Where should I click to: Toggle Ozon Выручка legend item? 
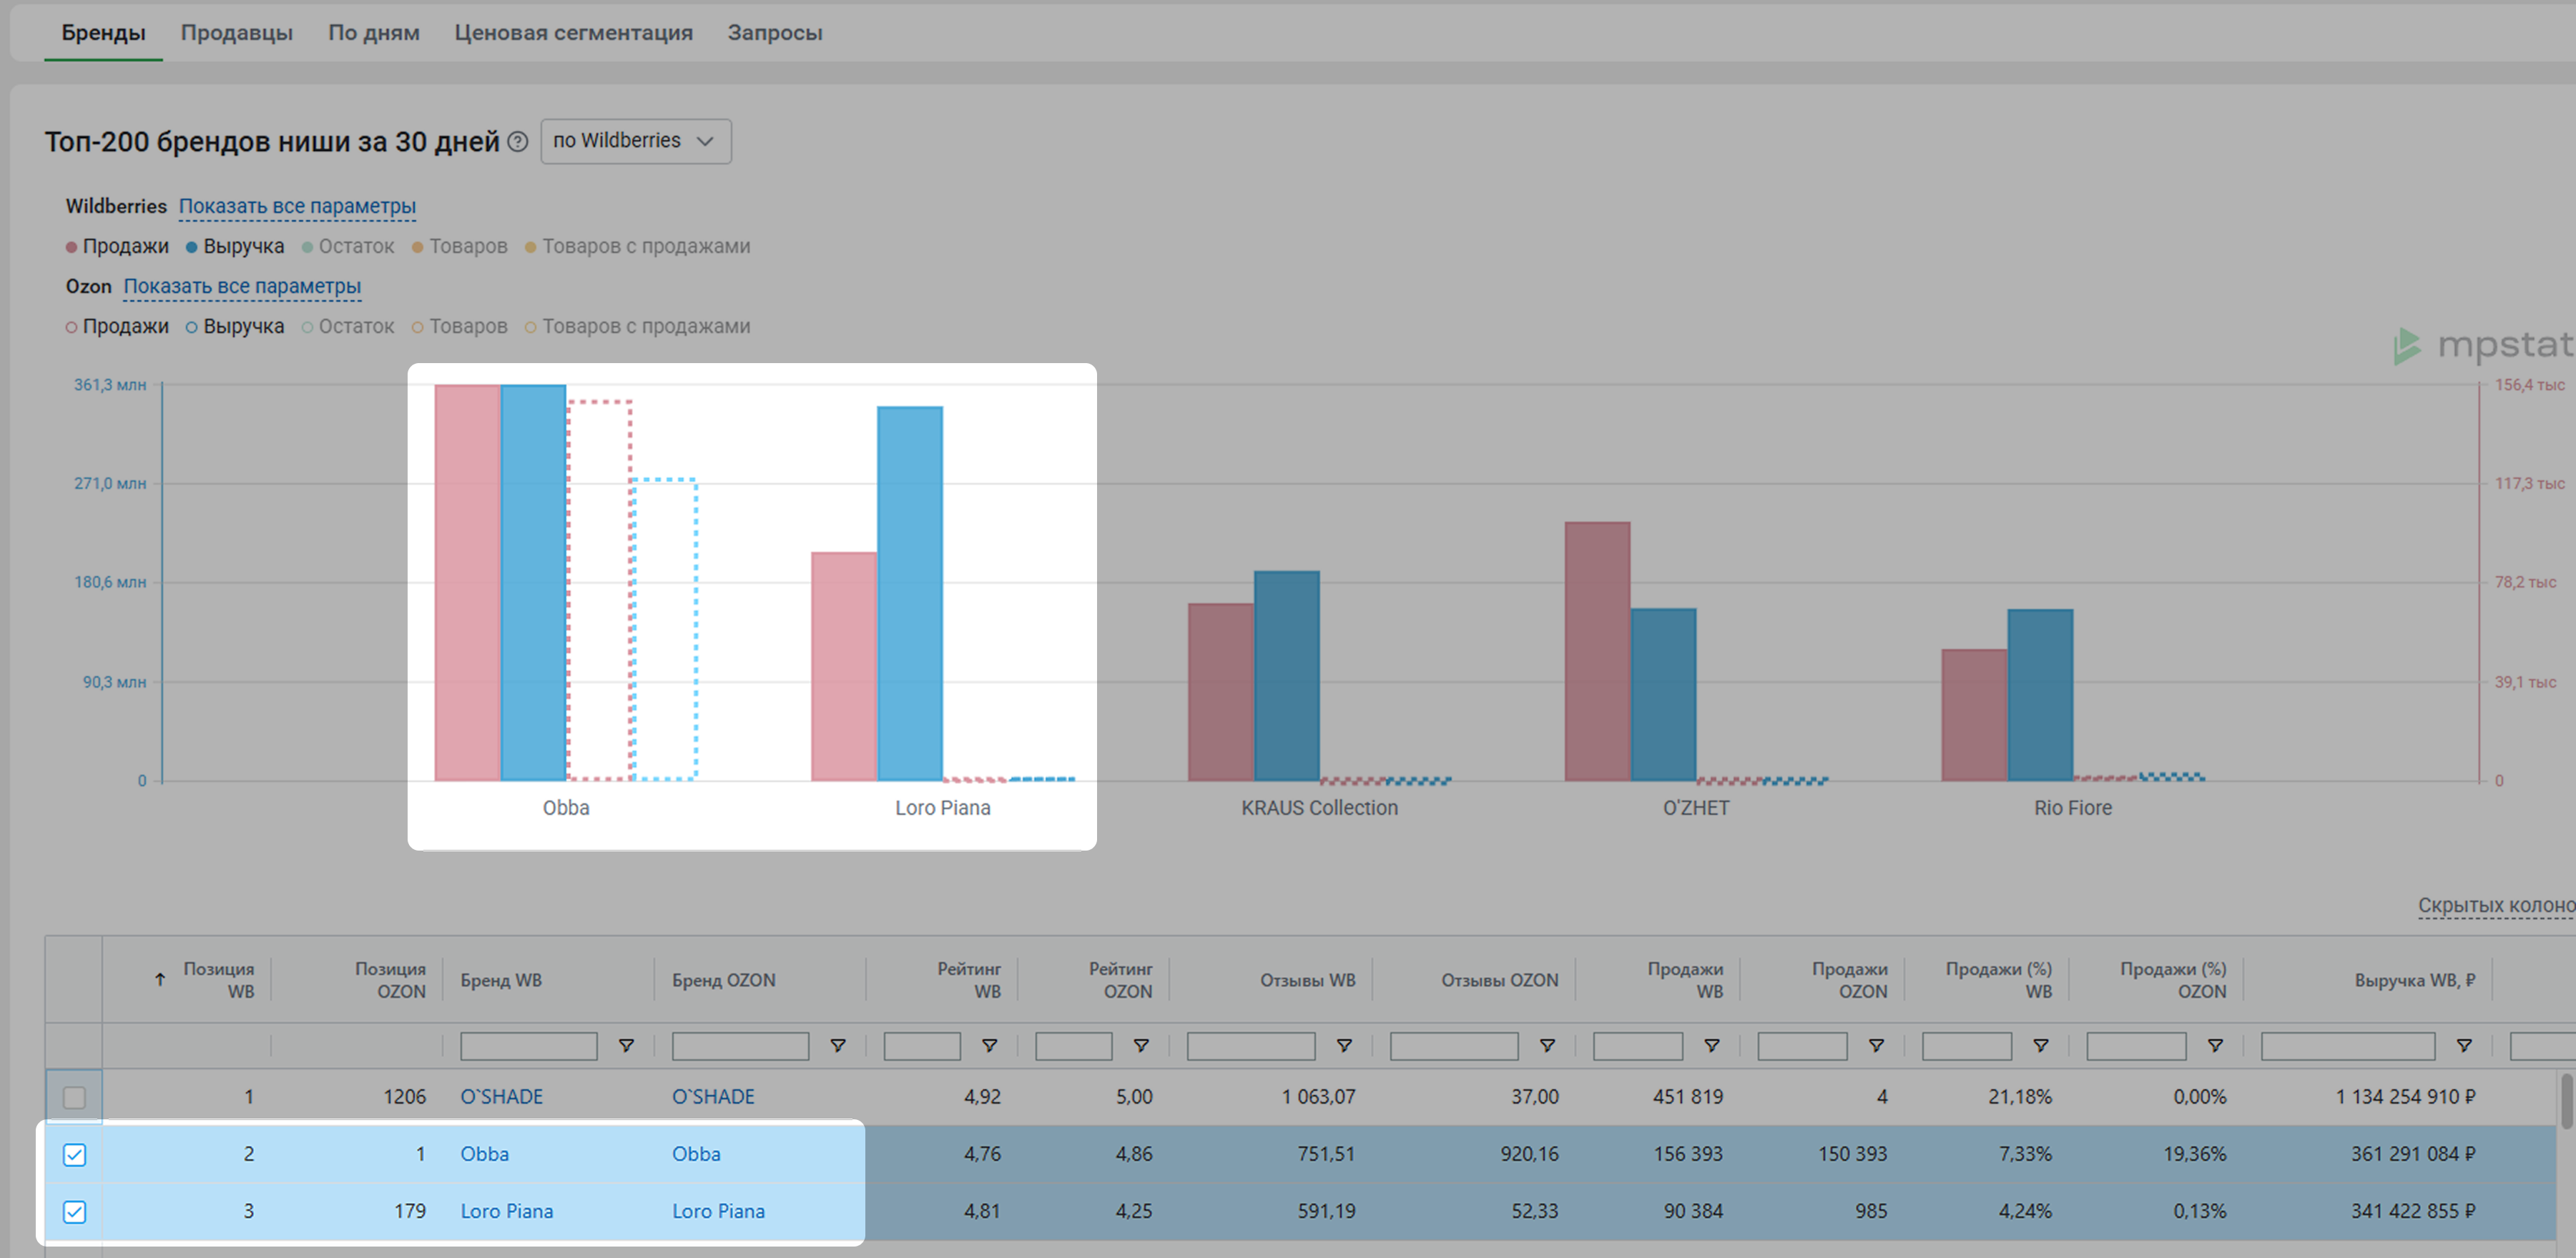coord(235,326)
